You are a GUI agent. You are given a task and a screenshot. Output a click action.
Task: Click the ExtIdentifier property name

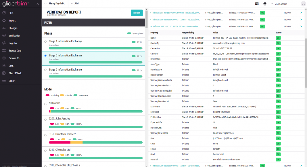[156, 117]
